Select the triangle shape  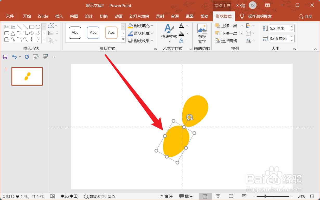pos(13,33)
